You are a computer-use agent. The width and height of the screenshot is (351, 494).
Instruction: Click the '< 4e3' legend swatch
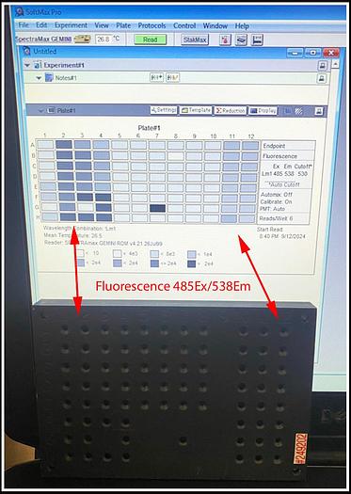(x=118, y=253)
